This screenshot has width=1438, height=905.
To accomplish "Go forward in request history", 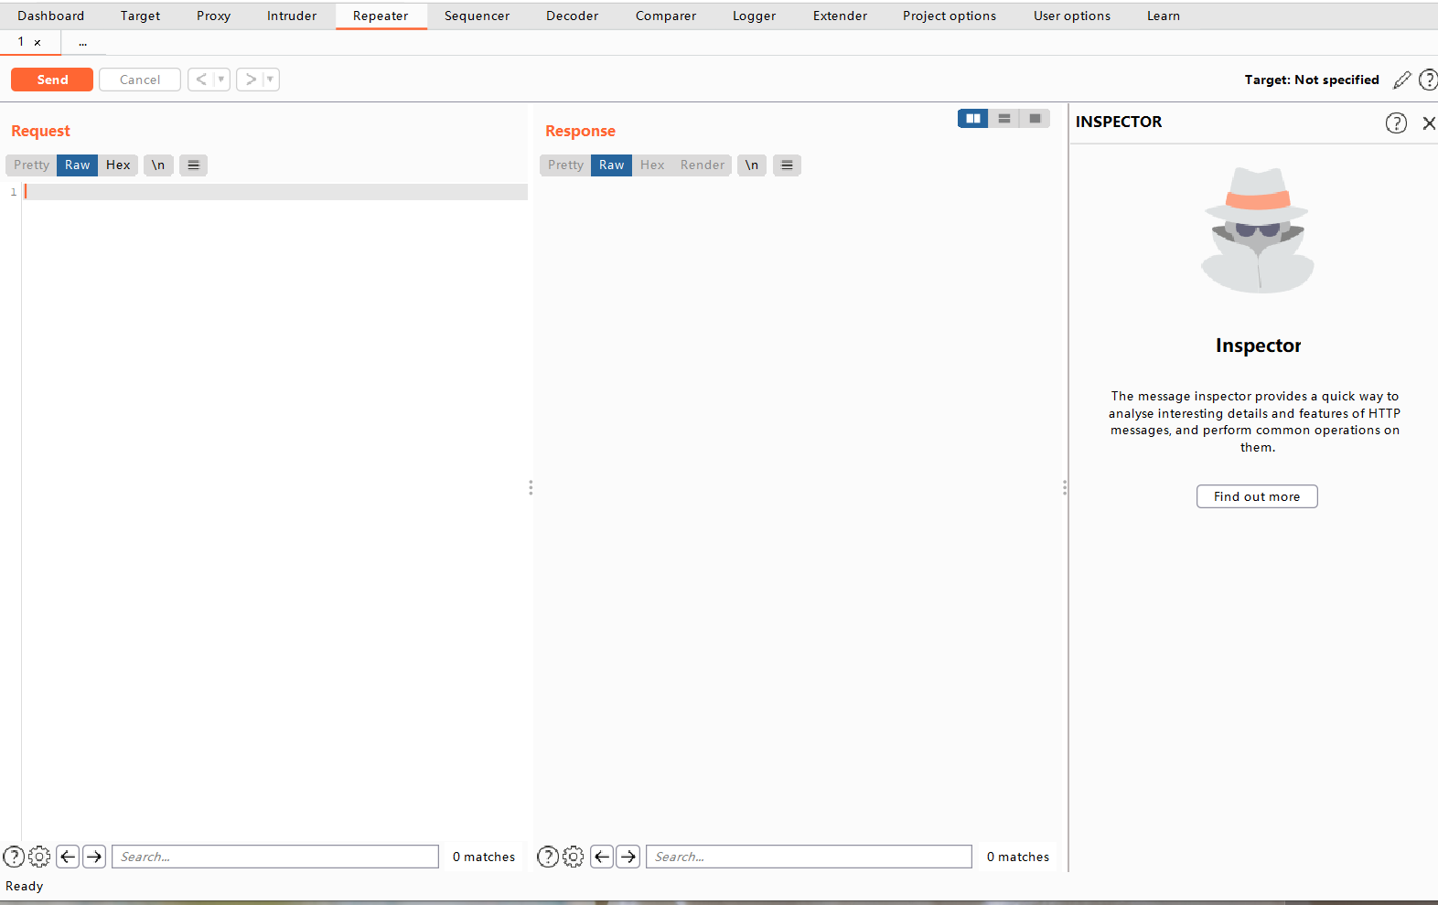I will pos(250,80).
